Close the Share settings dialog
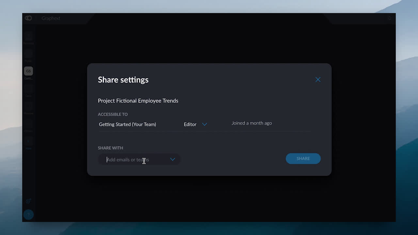This screenshot has width=418, height=235. click(x=318, y=79)
